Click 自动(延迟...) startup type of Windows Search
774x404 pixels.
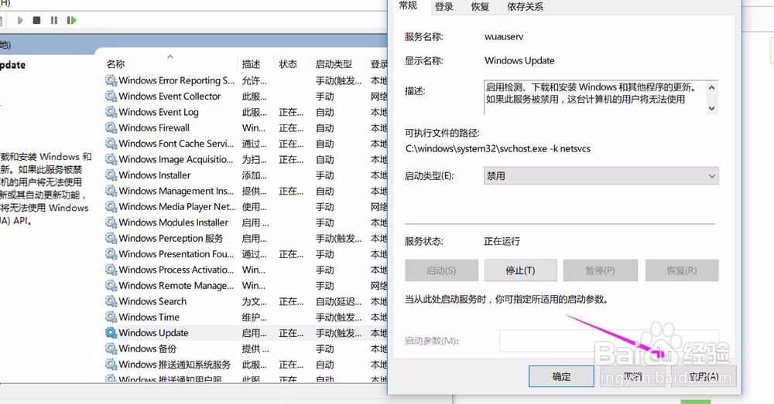coord(339,301)
